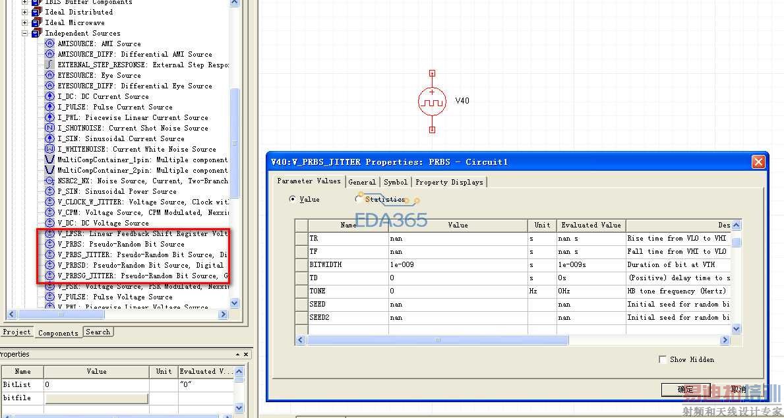Expand the IBIS Buffer Components node
The image size is (784, 418).
click(x=25, y=2)
